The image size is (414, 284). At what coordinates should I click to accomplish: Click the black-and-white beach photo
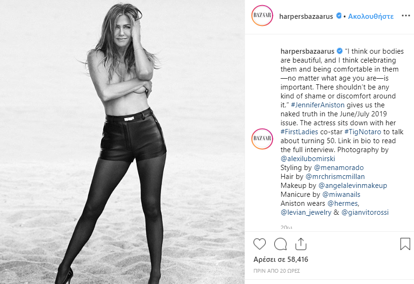click(x=122, y=142)
